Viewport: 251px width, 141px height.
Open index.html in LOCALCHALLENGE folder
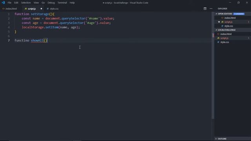click(226, 34)
